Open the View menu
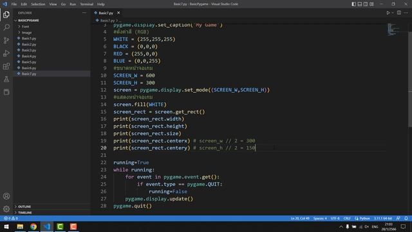 click(53, 4)
